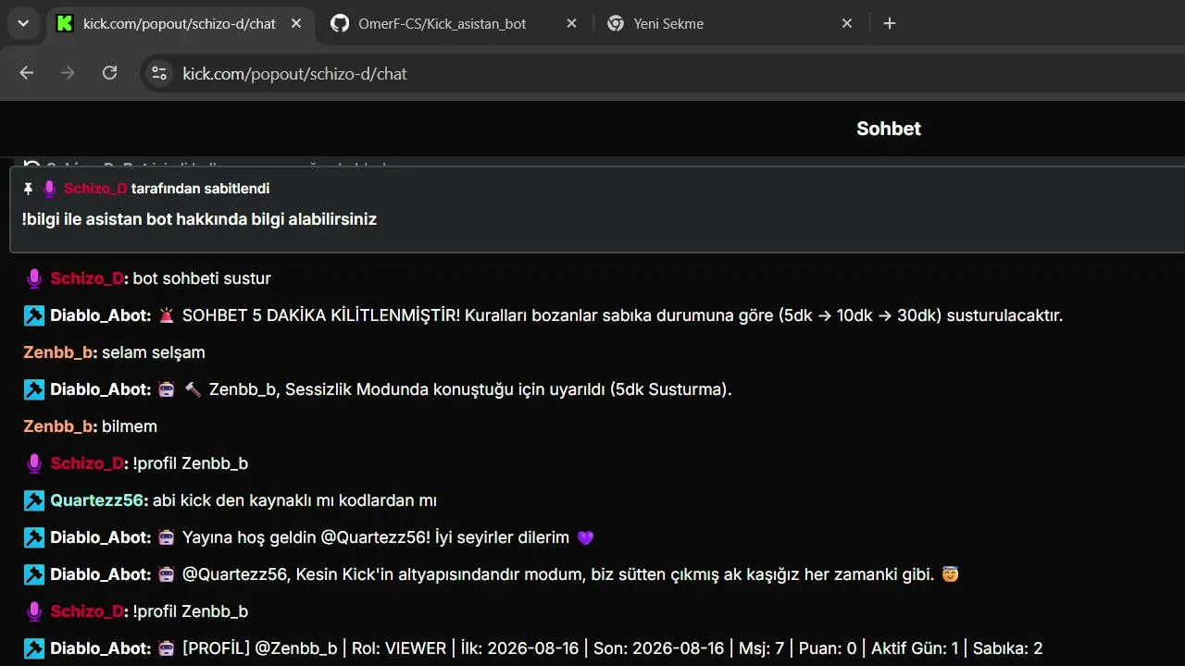Viewport: 1185px width, 666px height.
Task: Click the broadcaster badge next to 'bot sohbeti sustur'
Action: pyautogui.click(x=34, y=278)
